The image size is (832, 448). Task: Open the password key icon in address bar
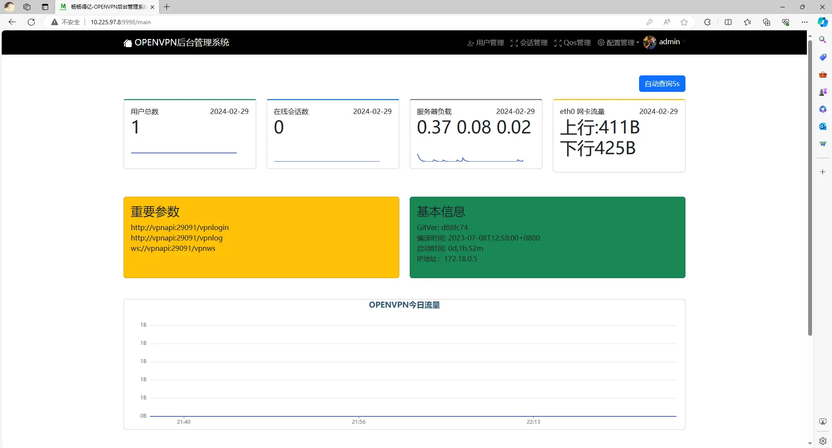point(649,22)
